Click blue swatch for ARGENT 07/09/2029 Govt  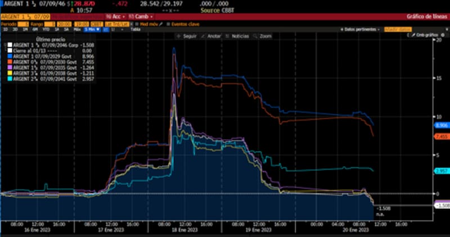pyautogui.click(x=11, y=57)
